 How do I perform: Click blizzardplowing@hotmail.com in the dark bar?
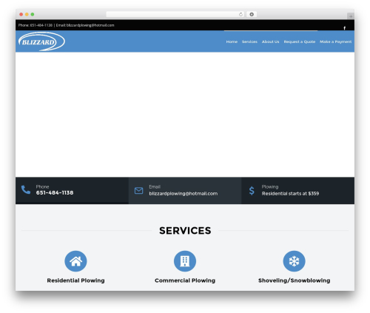[184, 194]
